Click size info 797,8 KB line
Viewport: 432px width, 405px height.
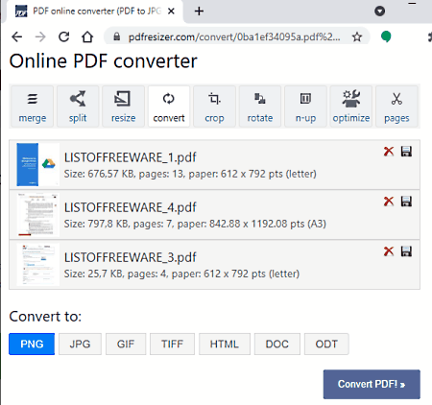click(x=195, y=224)
